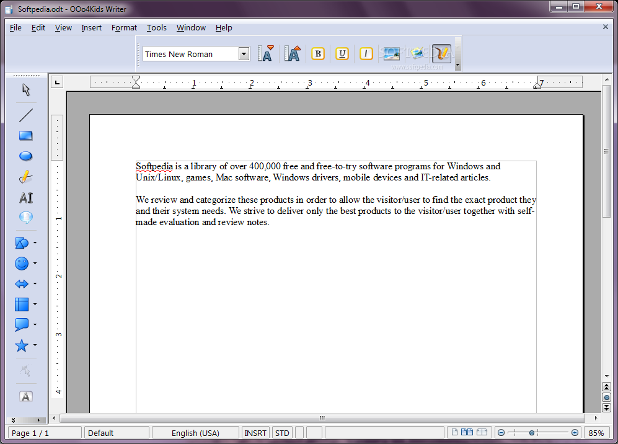Select the Stars shapes tool

point(22,345)
